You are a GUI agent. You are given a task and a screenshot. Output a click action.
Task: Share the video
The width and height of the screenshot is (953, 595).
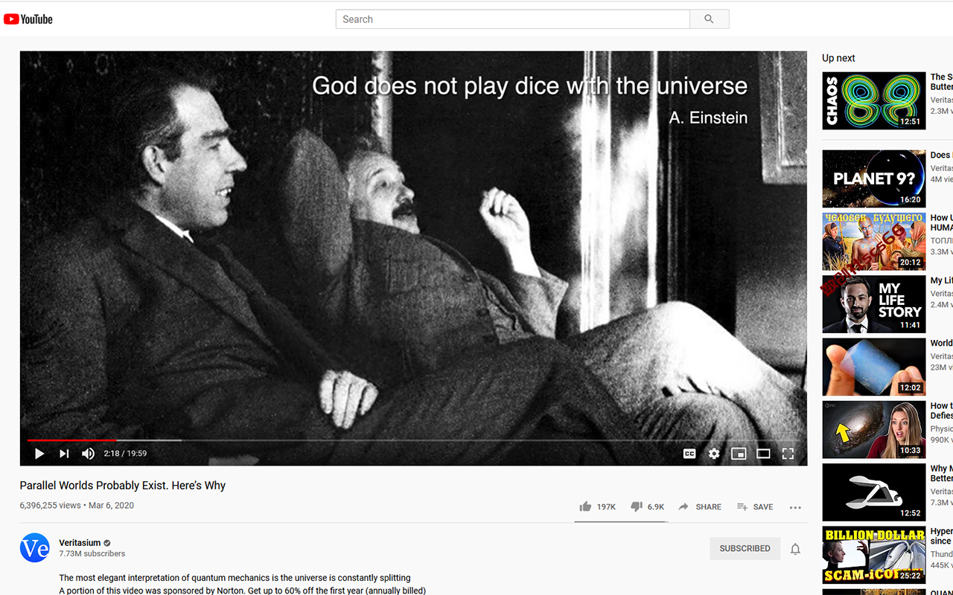pos(700,506)
